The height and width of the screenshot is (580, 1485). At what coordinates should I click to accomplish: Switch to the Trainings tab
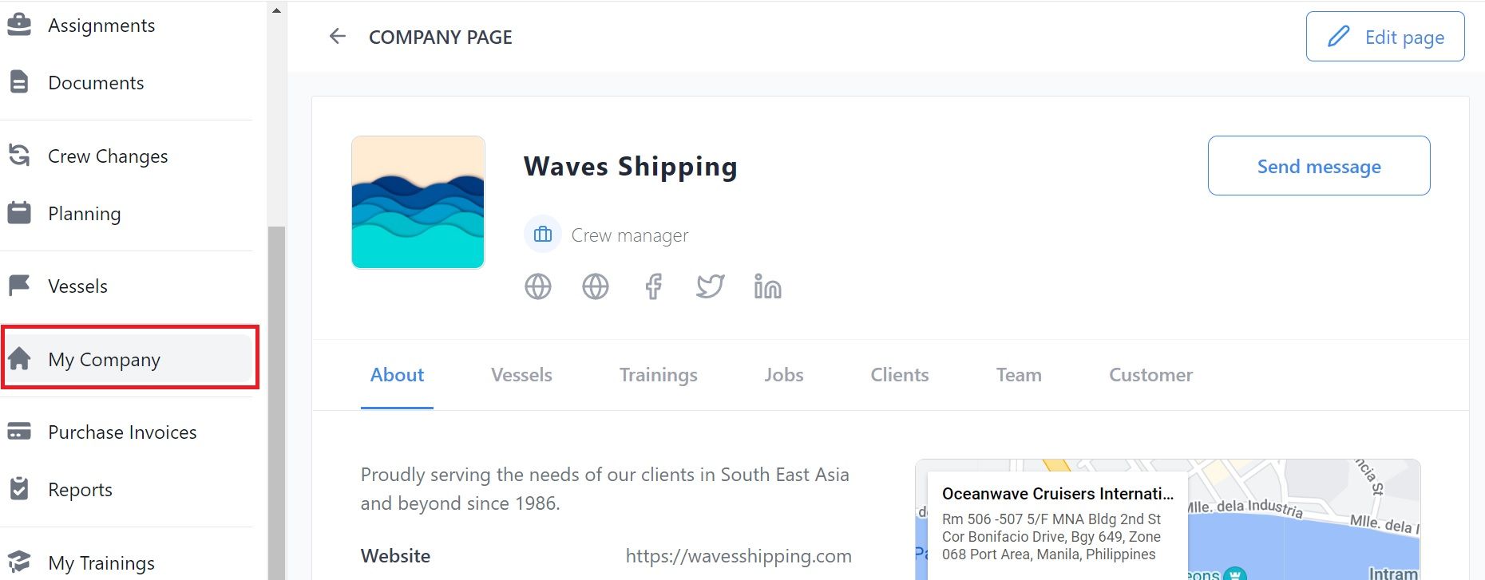[x=659, y=375]
